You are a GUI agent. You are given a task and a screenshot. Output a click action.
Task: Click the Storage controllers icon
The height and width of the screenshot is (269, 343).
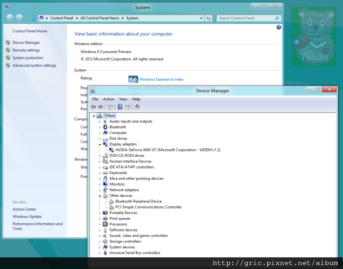(105, 241)
